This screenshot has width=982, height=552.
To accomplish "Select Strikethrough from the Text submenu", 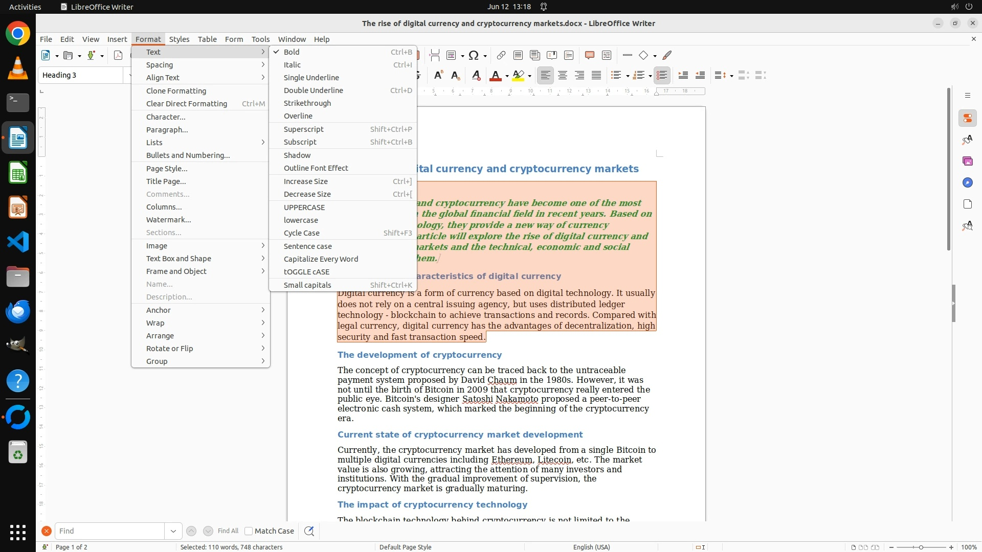I will pos(307,103).
